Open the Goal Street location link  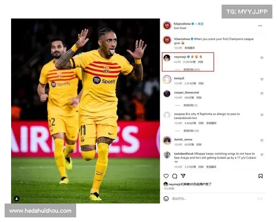click(x=180, y=28)
